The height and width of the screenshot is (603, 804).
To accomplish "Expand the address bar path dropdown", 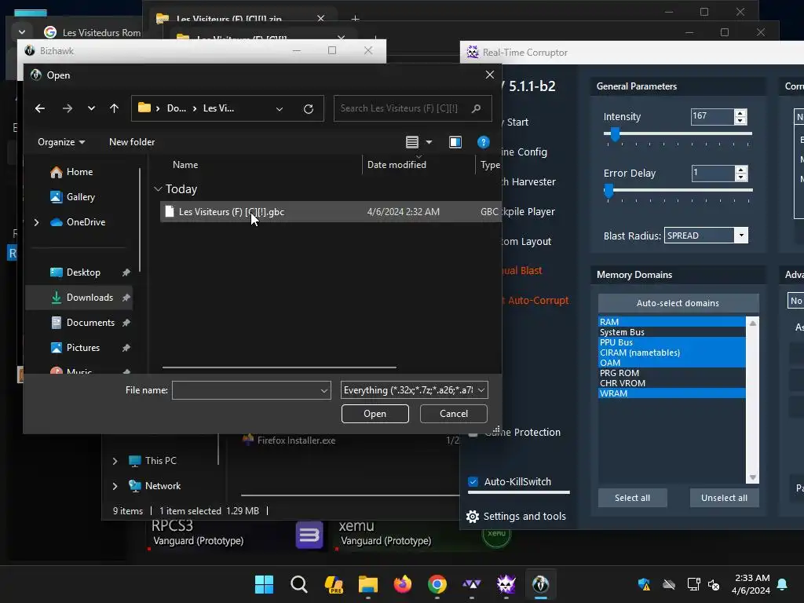I will (280, 108).
